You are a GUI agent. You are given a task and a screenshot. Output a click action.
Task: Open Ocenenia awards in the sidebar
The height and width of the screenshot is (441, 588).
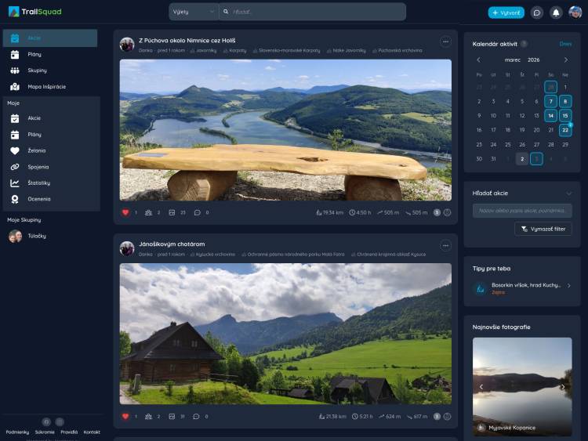[38, 199]
